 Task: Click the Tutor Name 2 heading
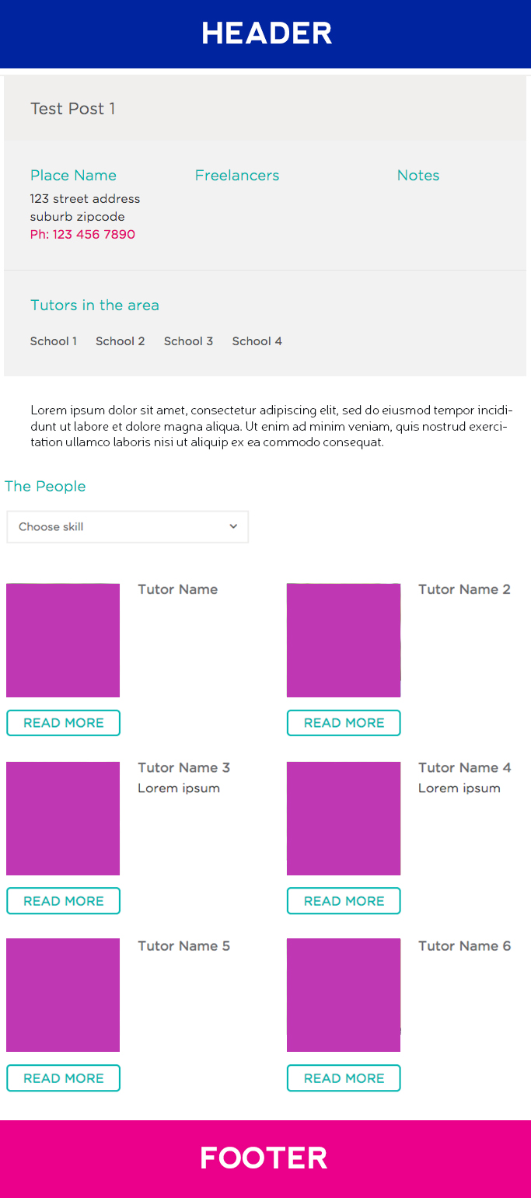[x=464, y=589]
